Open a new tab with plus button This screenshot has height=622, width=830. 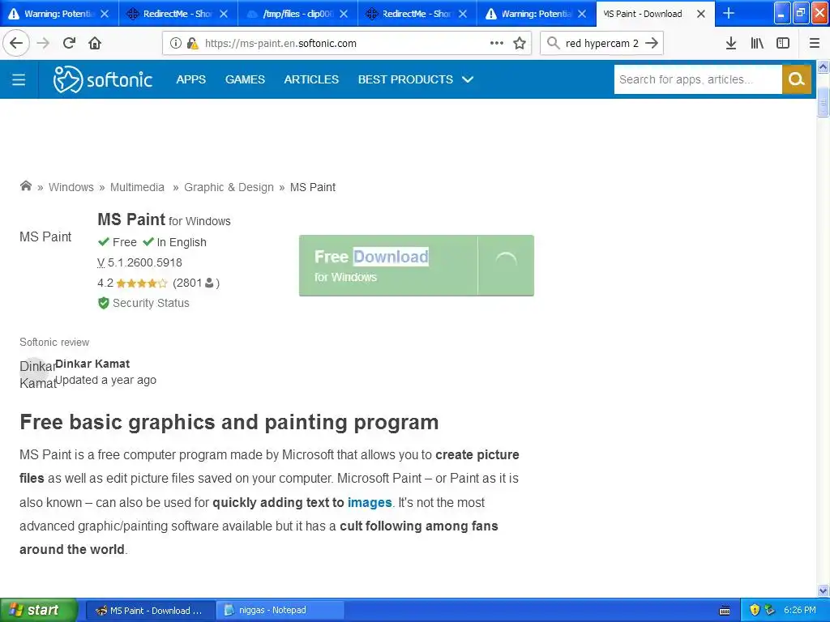pos(729,13)
